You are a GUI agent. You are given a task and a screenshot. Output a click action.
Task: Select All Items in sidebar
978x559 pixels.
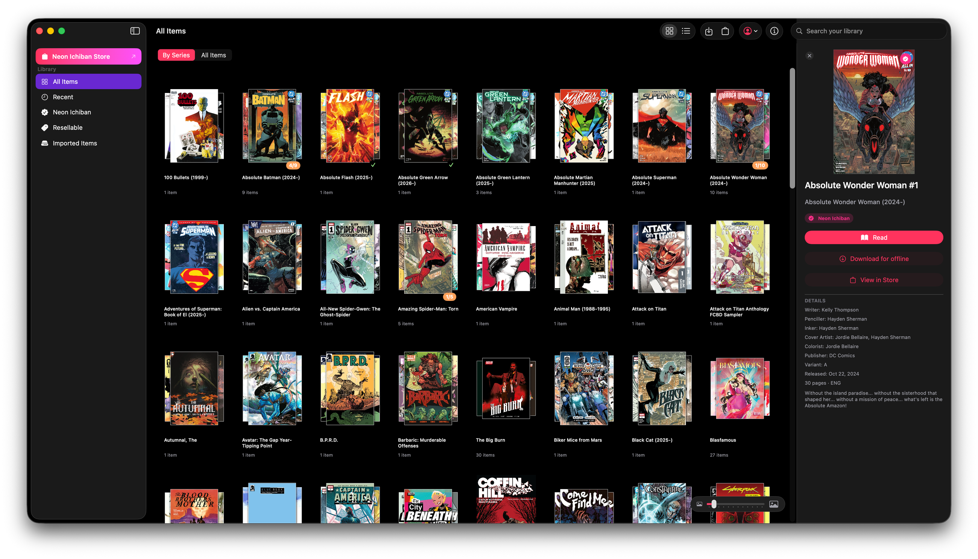click(88, 81)
